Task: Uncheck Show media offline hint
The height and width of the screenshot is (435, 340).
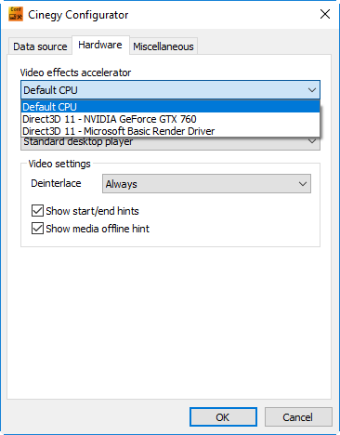Action: click(x=37, y=229)
